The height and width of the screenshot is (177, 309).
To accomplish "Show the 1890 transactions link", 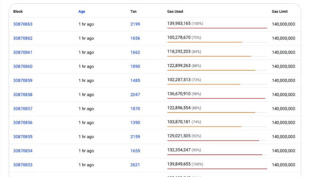I will coord(135,66).
